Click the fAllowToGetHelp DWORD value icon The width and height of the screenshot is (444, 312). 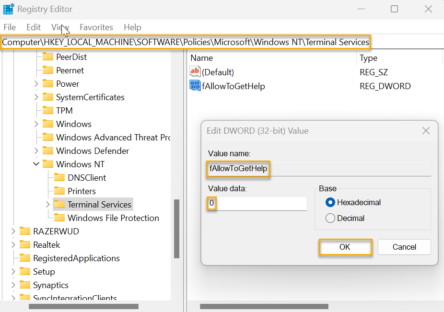click(x=194, y=86)
